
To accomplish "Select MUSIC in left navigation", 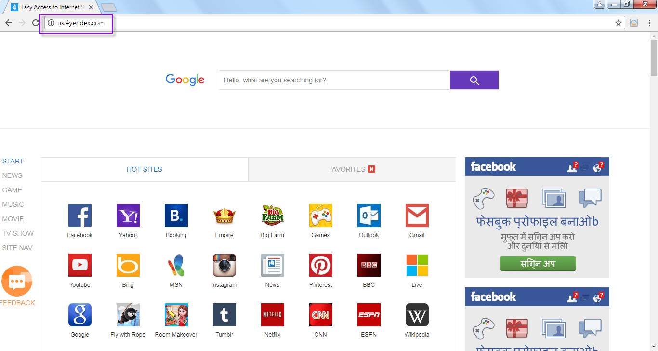I will 13,204.
